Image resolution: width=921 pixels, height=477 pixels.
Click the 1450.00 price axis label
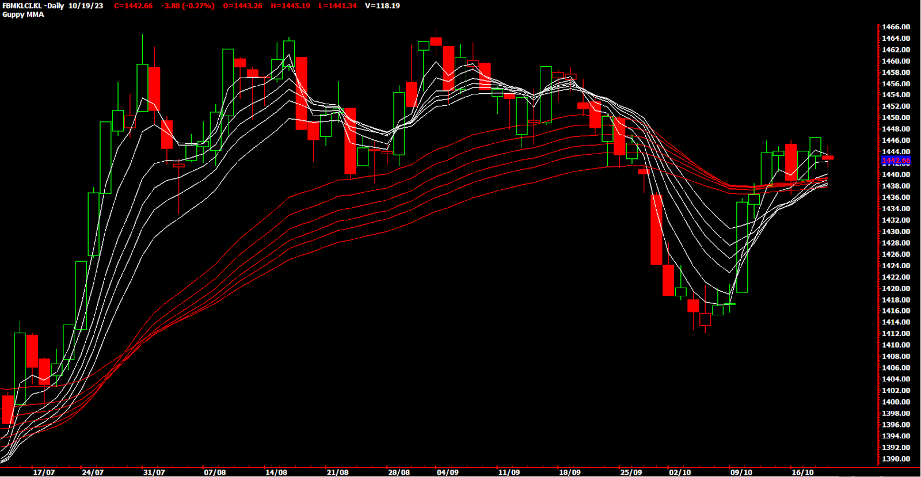(x=896, y=118)
